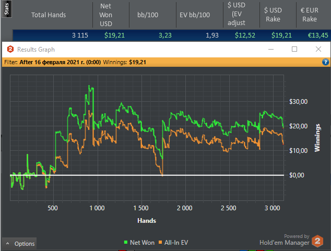Image resolution: width=331 pixels, height=251 pixels.
Task: Click the 2 500 hands axis tick label
Action: [x=228, y=208]
